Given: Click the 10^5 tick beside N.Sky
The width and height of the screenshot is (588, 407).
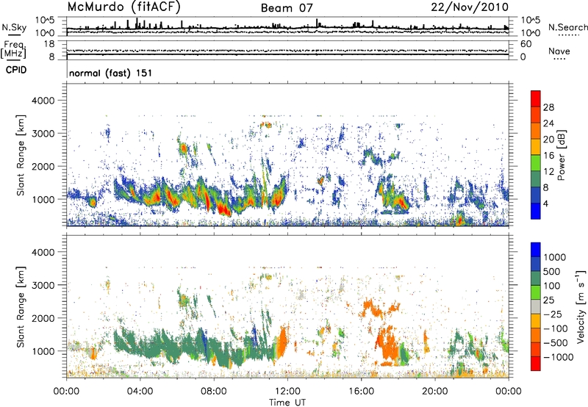Looking at the screenshot, I should tap(46, 21).
